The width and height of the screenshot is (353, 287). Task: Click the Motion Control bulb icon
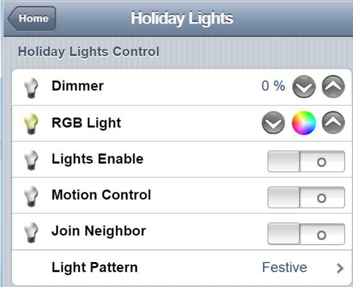[31, 196]
